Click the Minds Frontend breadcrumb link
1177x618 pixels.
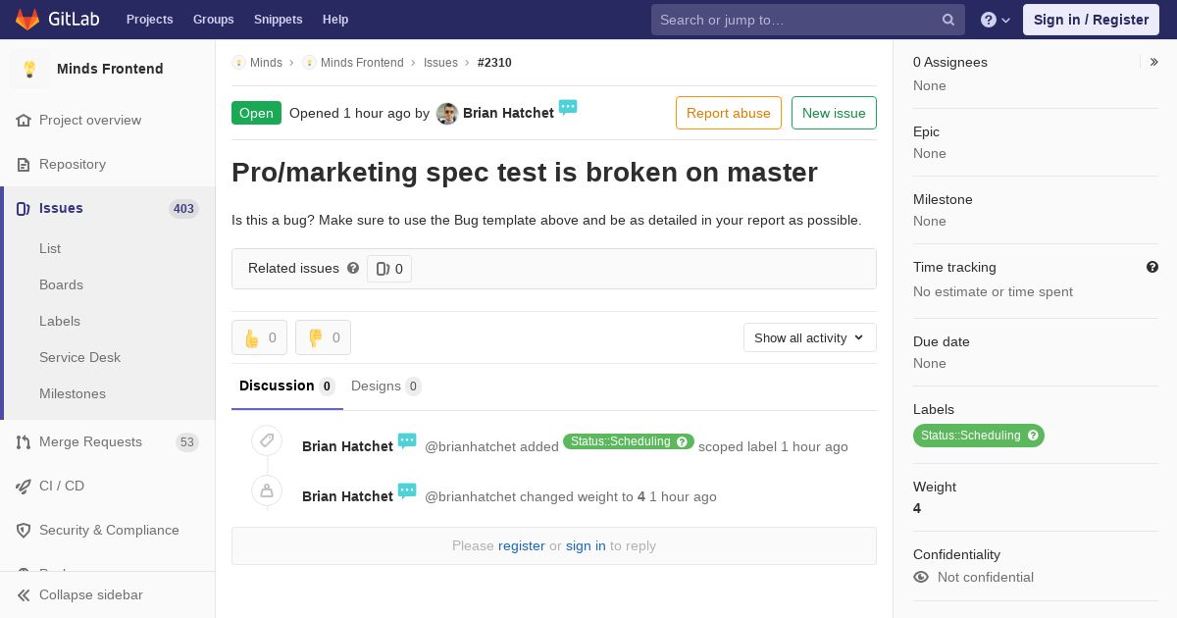[362, 63]
